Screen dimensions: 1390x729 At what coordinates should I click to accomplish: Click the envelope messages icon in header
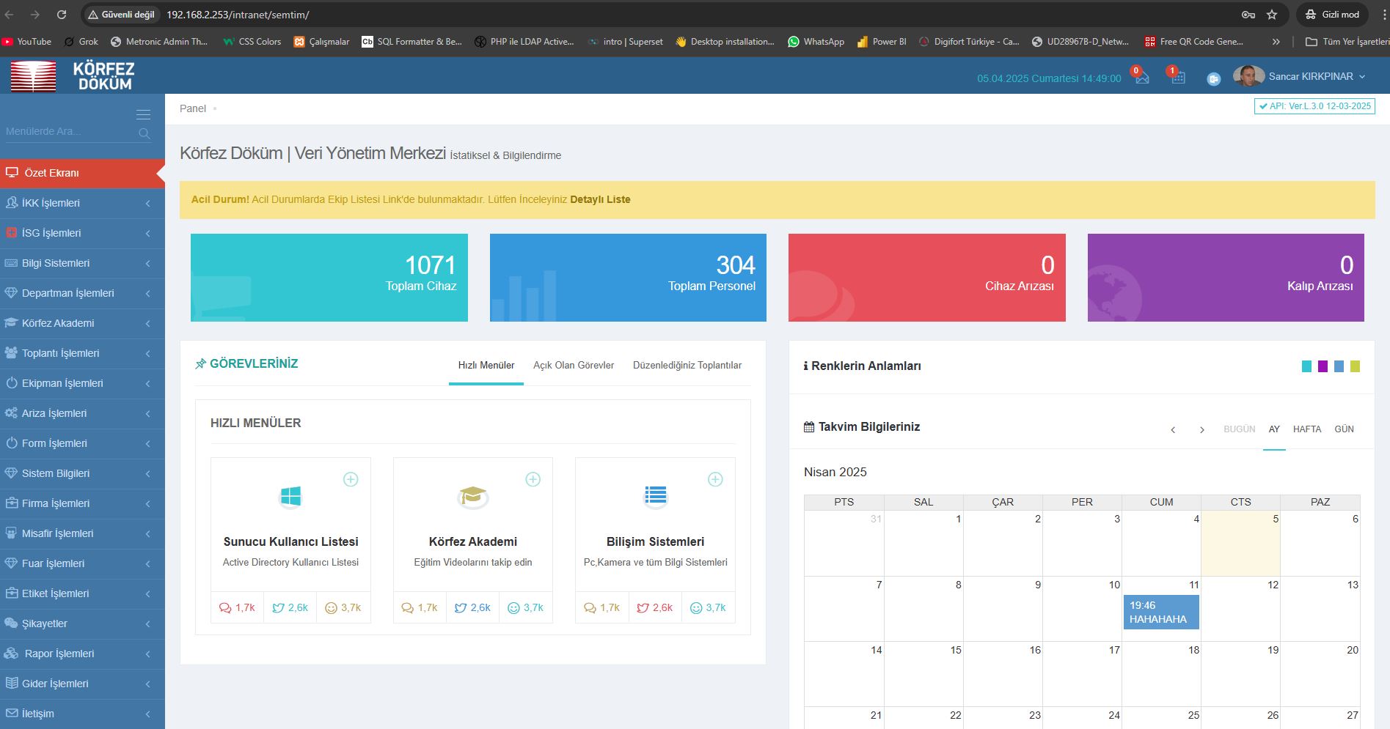point(1141,78)
